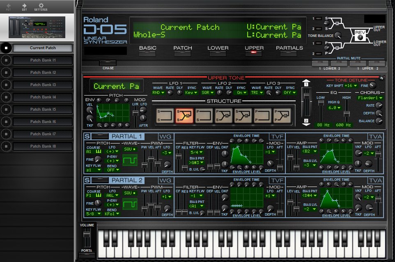Open the LFO 1 wave RND dropdown
The image size is (395, 262).
[x=158, y=93]
